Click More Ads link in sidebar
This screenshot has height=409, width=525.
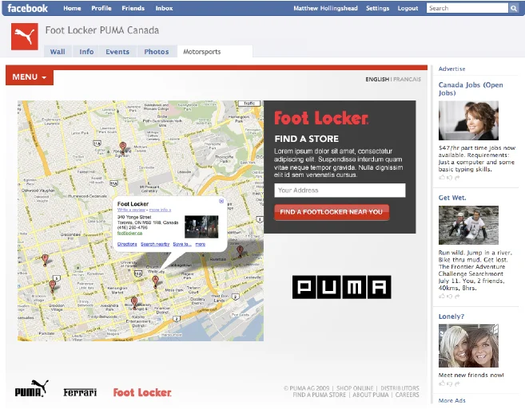pyautogui.click(x=451, y=400)
